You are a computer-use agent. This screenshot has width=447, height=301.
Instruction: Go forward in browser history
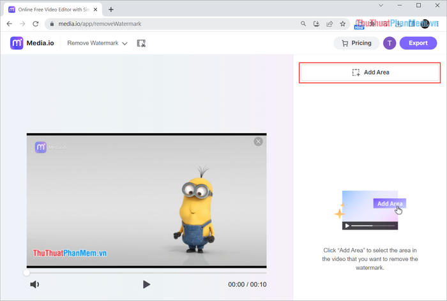[22, 24]
